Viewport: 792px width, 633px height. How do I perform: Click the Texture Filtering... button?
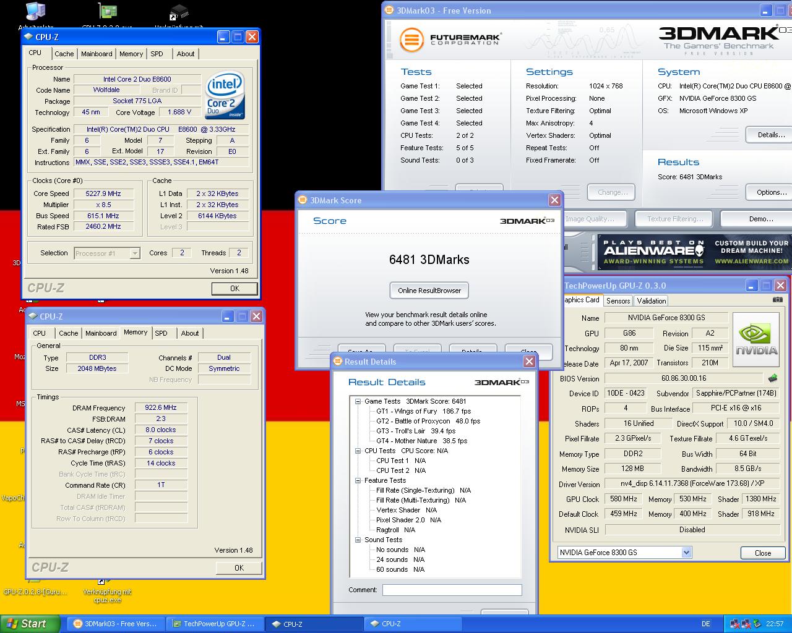coord(675,219)
